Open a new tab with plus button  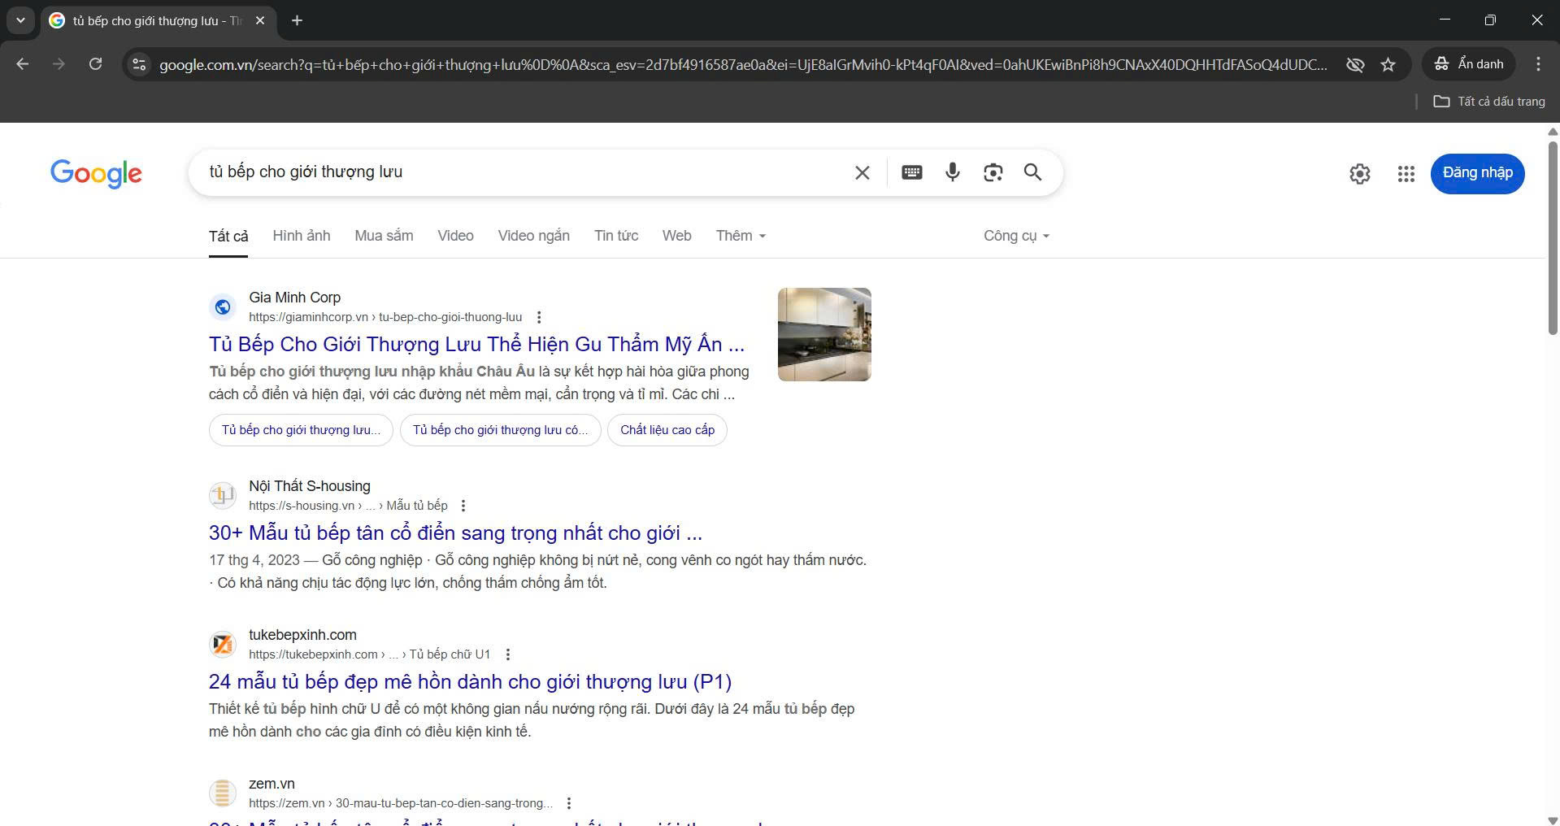[x=297, y=20]
